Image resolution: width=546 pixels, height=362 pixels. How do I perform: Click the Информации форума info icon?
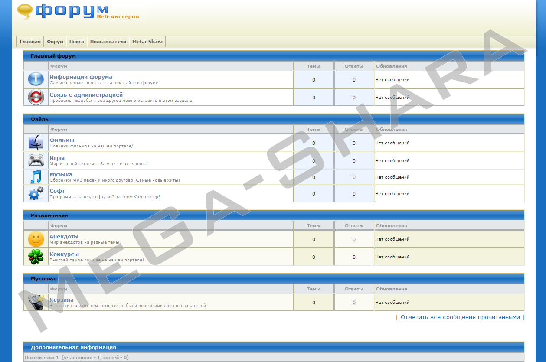[x=36, y=79]
